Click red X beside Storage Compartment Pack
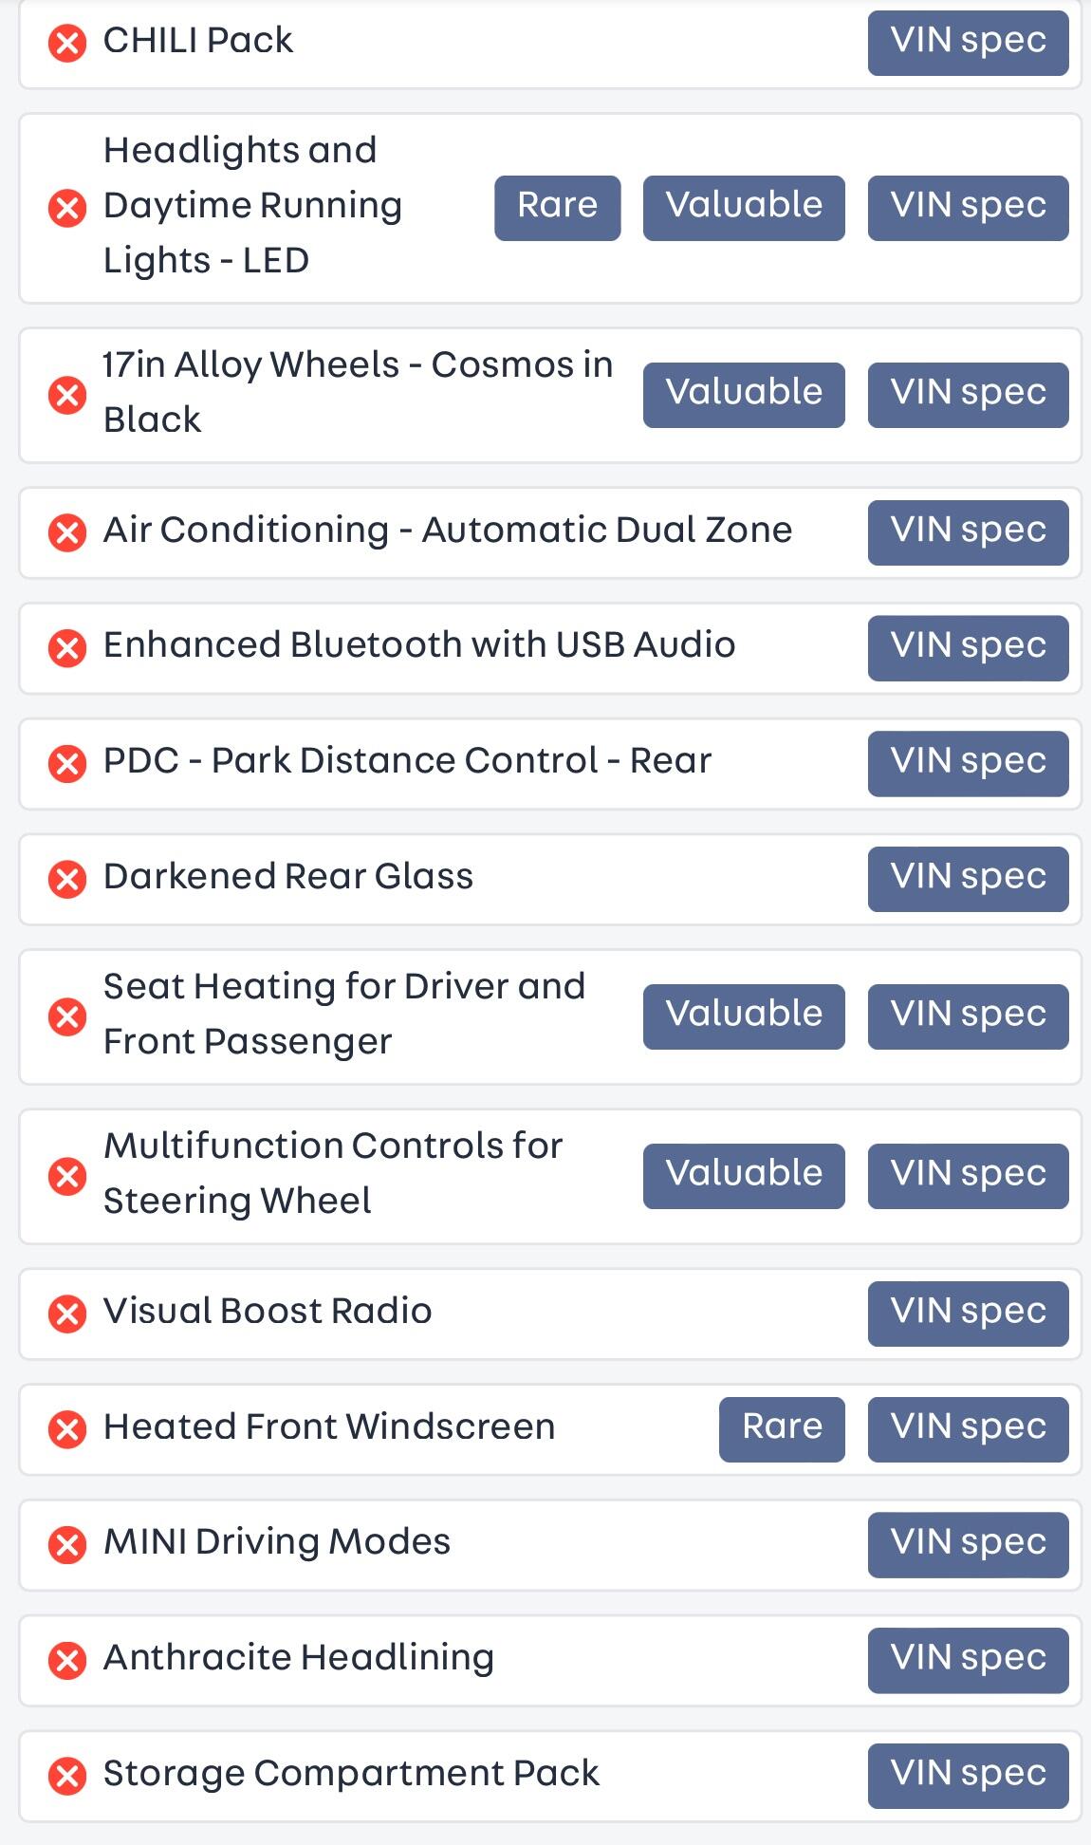Image resolution: width=1091 pixels, height=1845 pixels. click(67, 1776)
